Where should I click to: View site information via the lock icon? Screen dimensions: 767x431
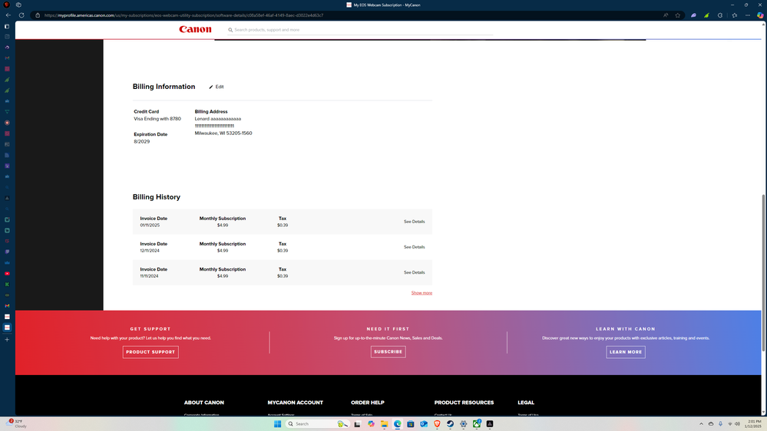point(38,15)
